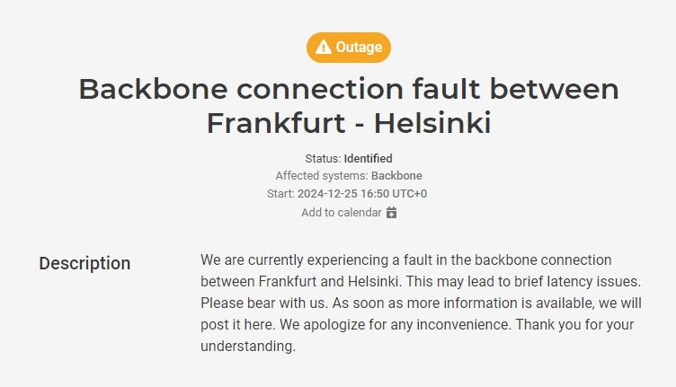
Task: Click the Start label
Action: 280,194
